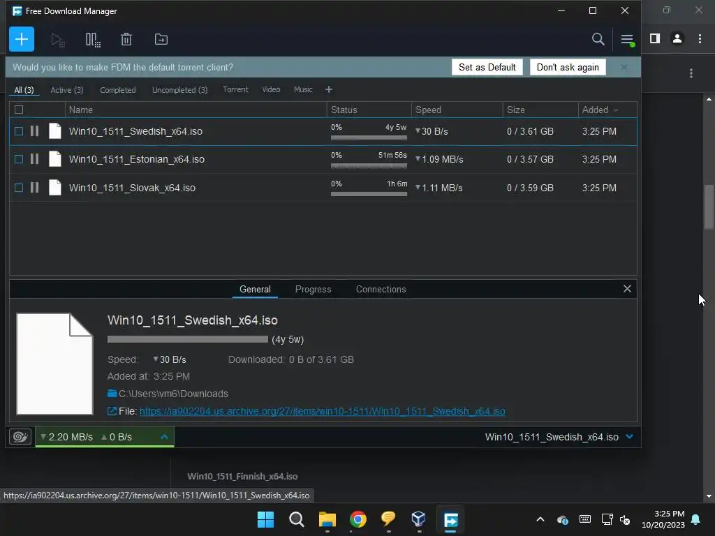Pause the Win10_1511_Slovak_x64.iso download
This screenshot has height=536, width=715.
tap(35, 188)
